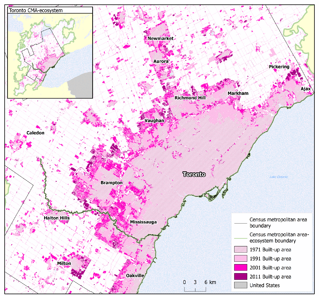Screen dimensions: 319x296
Task: Click the ecosystem boundary green legend line
Action: pyautogui.click(x=241, y=238)
